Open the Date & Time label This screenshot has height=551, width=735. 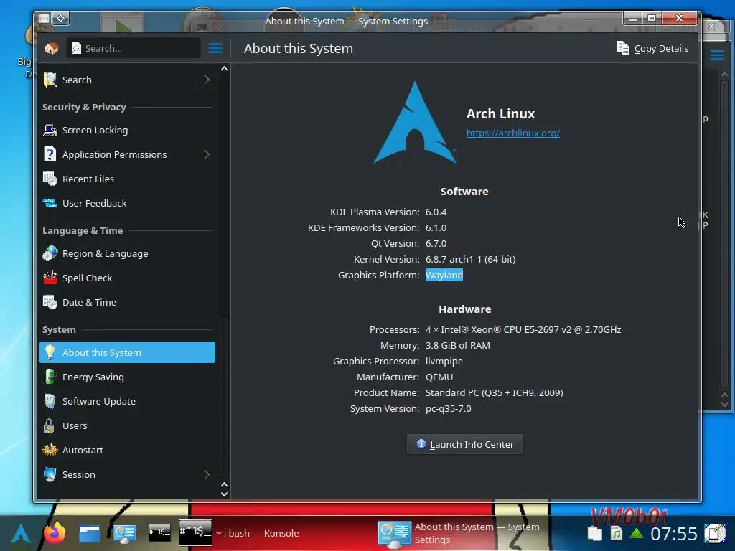pos(89,302)
